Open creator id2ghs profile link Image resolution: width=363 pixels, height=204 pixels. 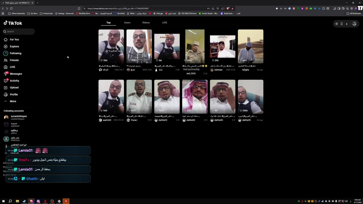[246, 70]
